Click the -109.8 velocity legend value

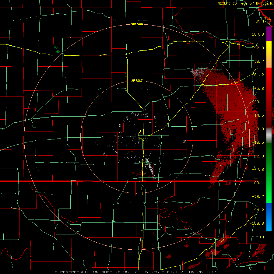click(257, 223)
